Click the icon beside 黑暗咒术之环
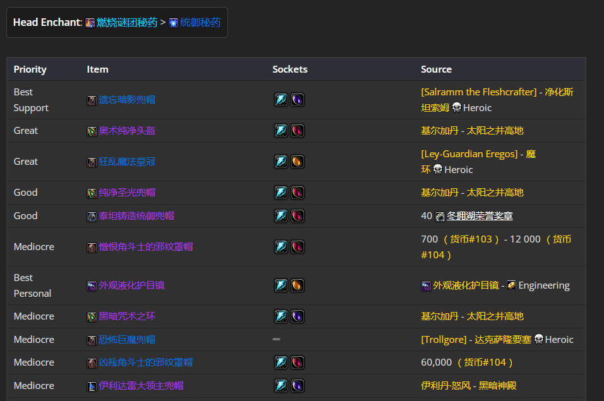Screen dimensions: 604x401 92,317
